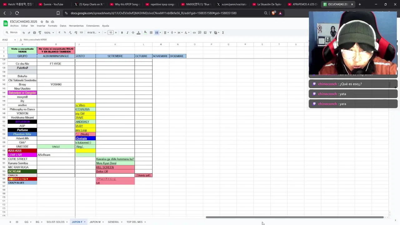Format as currency with euro icon

pos(59,32)
